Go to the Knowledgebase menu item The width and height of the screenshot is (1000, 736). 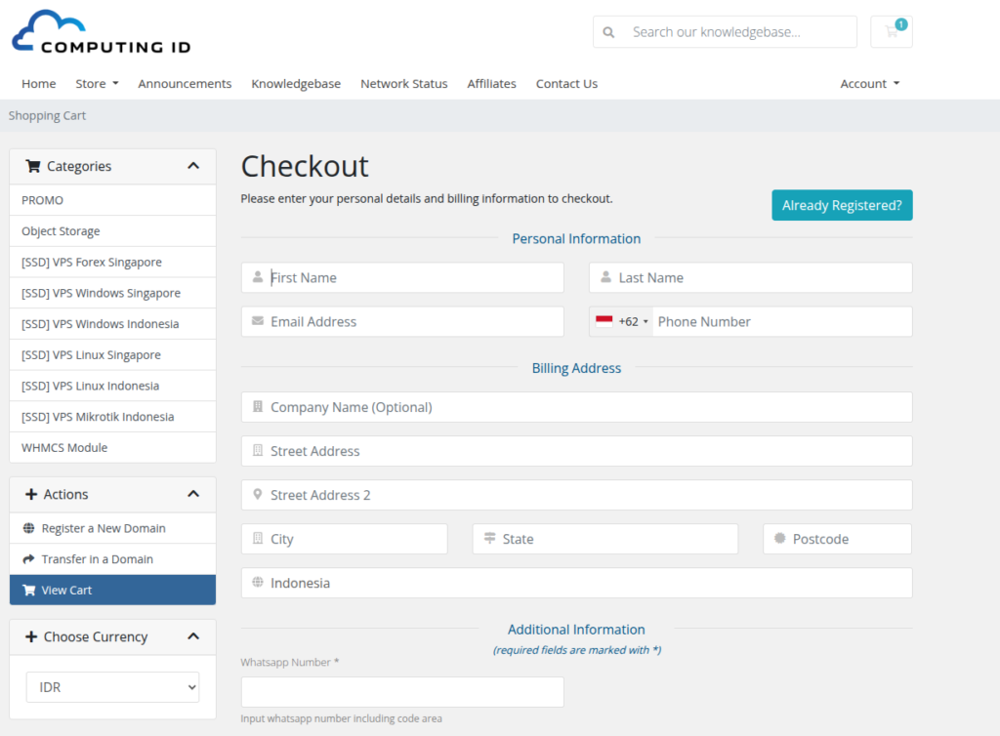296,84
